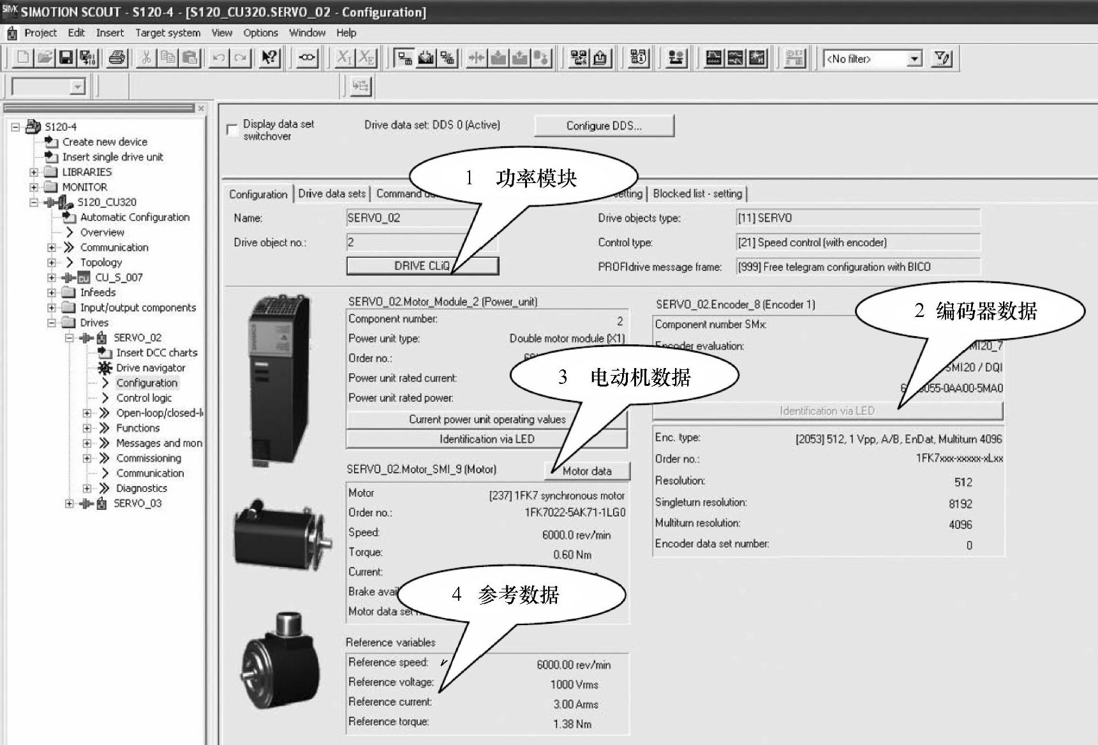Image resolution: width=1098 pixels, height=745 pixels.
Task: Open the control panel icon with two figures
Action: (x=676, y=58)
